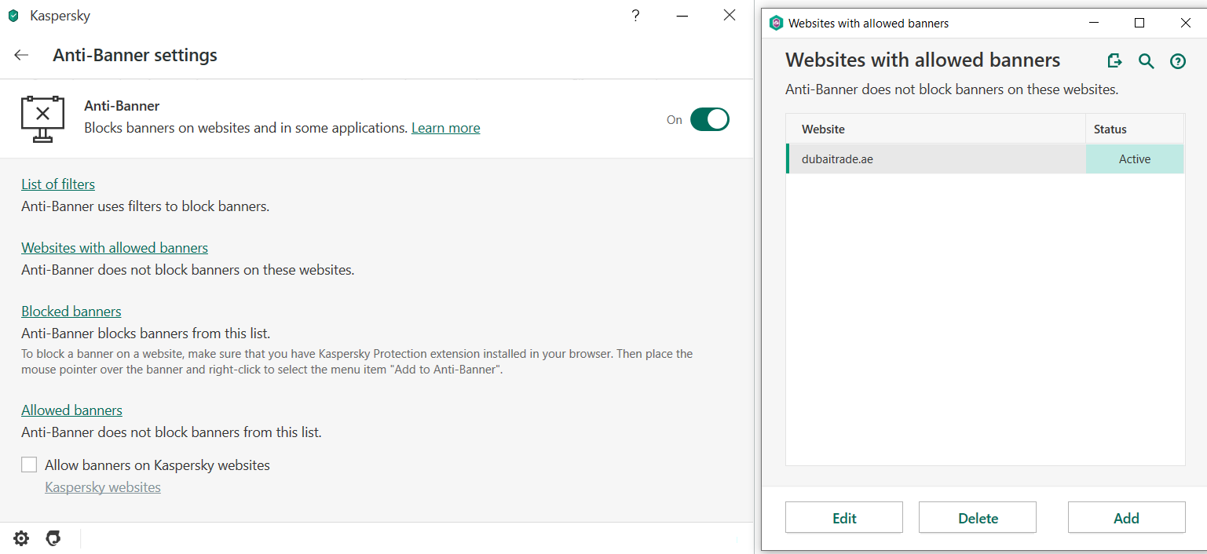Open Websites with allowed banners link
1207x554 pixels.
point(115,248)
